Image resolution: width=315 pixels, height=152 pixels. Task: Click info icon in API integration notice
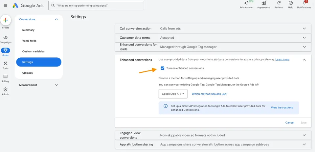tap(166, 106)
